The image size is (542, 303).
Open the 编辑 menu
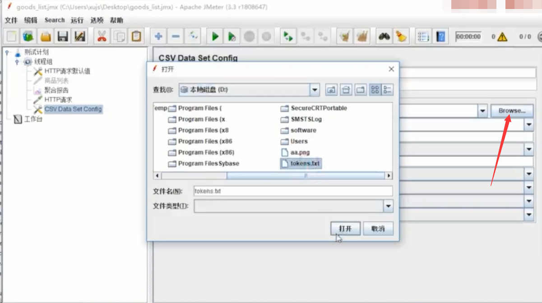[x=31, y=20]
